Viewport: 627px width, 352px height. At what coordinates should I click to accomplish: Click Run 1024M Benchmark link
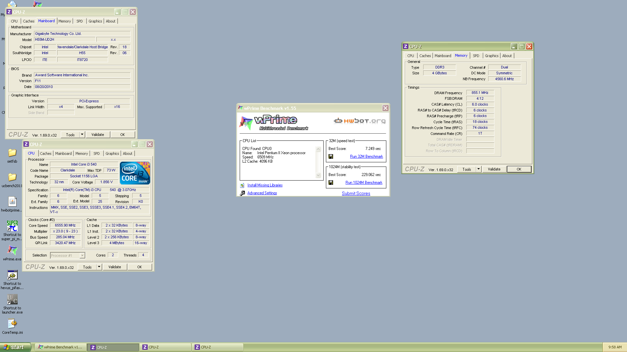pos(364,183)
